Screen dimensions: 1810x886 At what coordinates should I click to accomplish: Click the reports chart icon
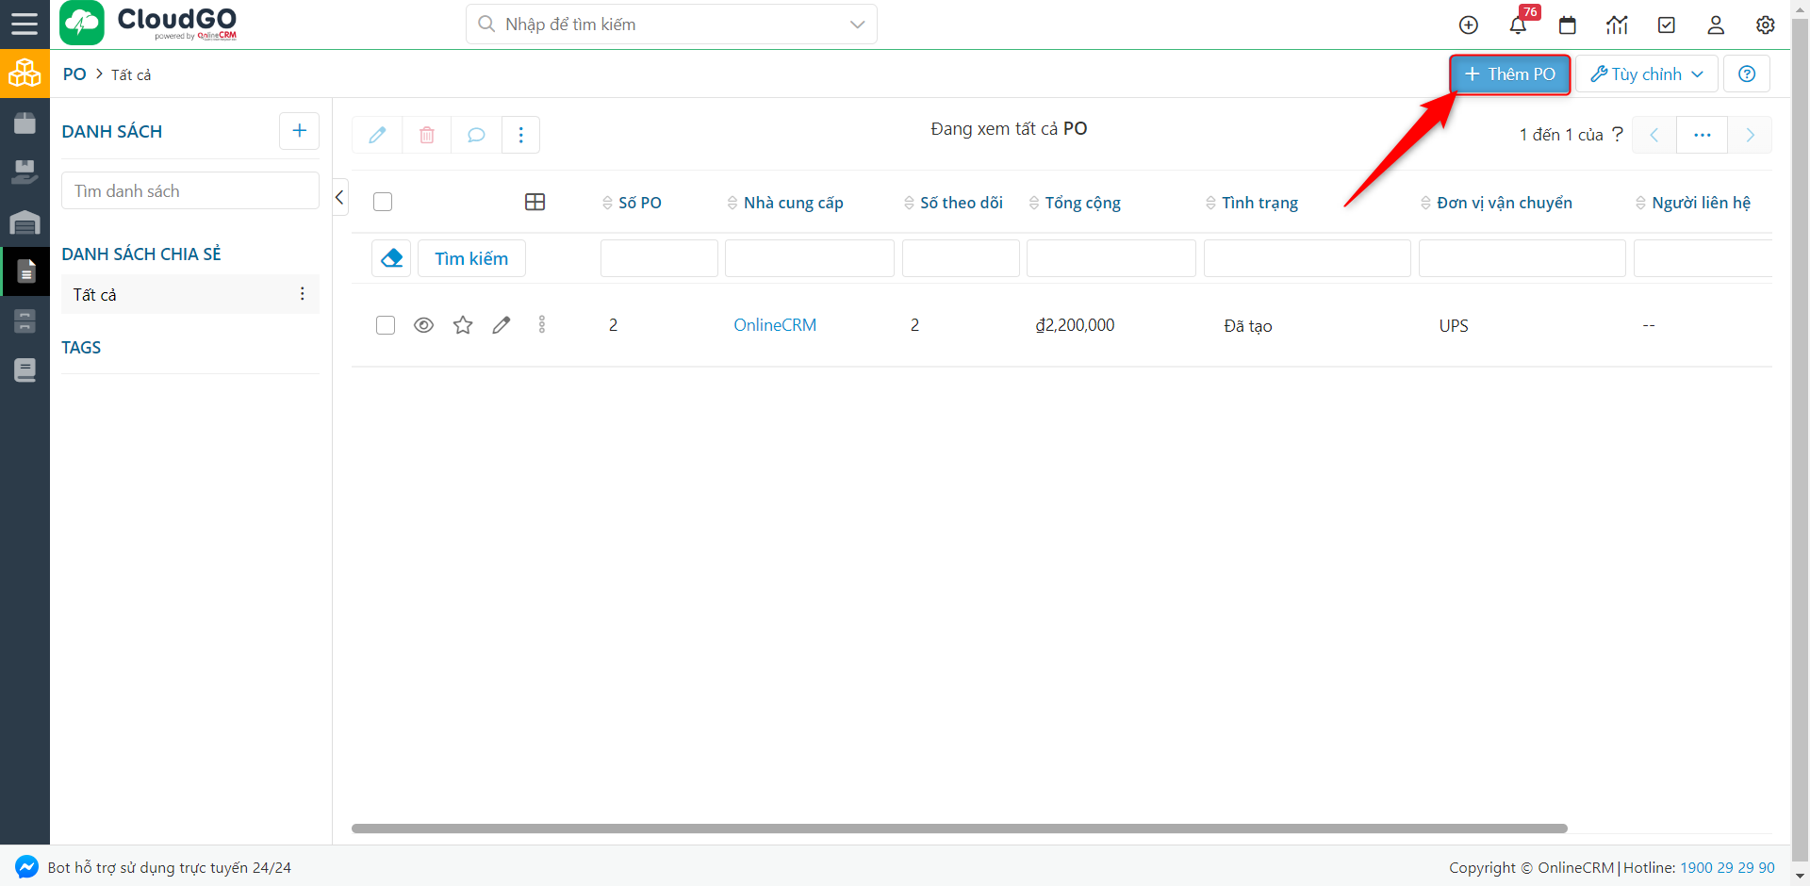click(1617, 25)
